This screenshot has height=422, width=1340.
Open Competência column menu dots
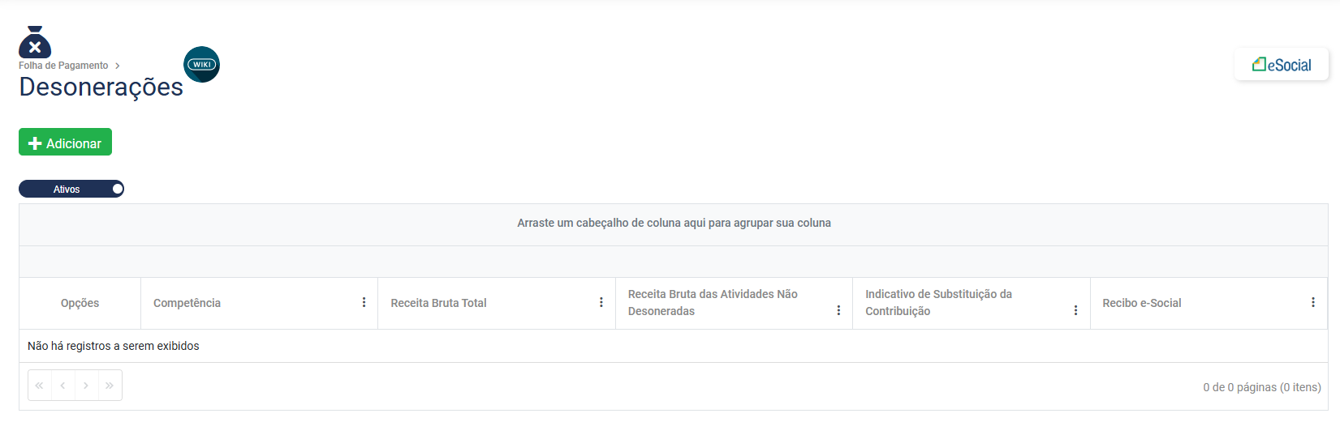(364, 302)
